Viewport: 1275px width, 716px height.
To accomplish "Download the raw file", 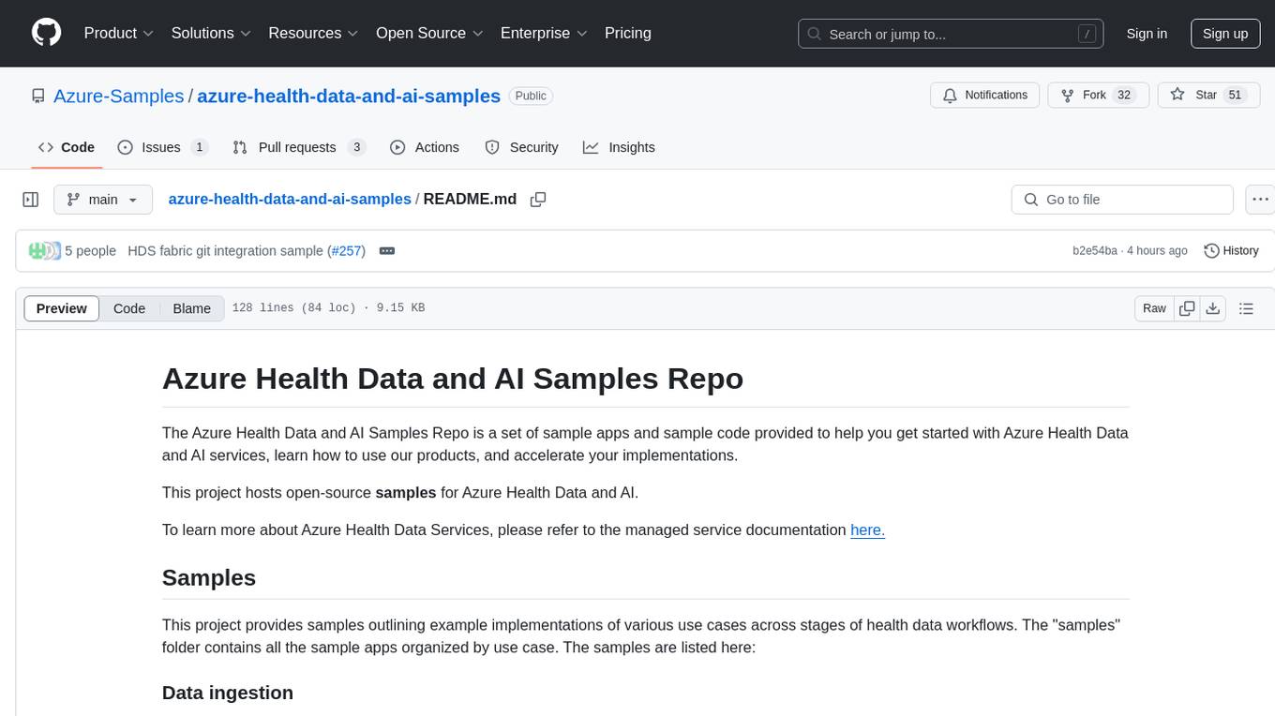I will point(1212,308).
